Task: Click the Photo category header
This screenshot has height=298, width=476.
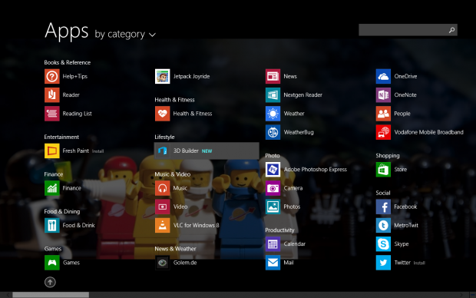Action: (273, 156)
